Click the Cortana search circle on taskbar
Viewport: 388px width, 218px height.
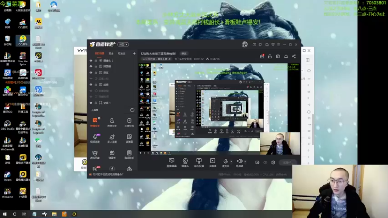(15, 214)
